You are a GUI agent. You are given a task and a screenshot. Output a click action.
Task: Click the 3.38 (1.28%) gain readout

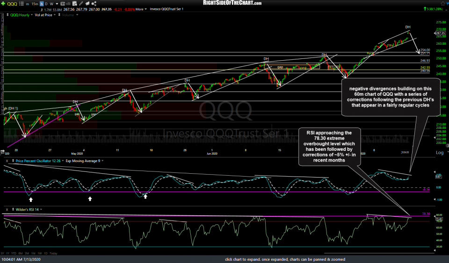click(433, 9)
